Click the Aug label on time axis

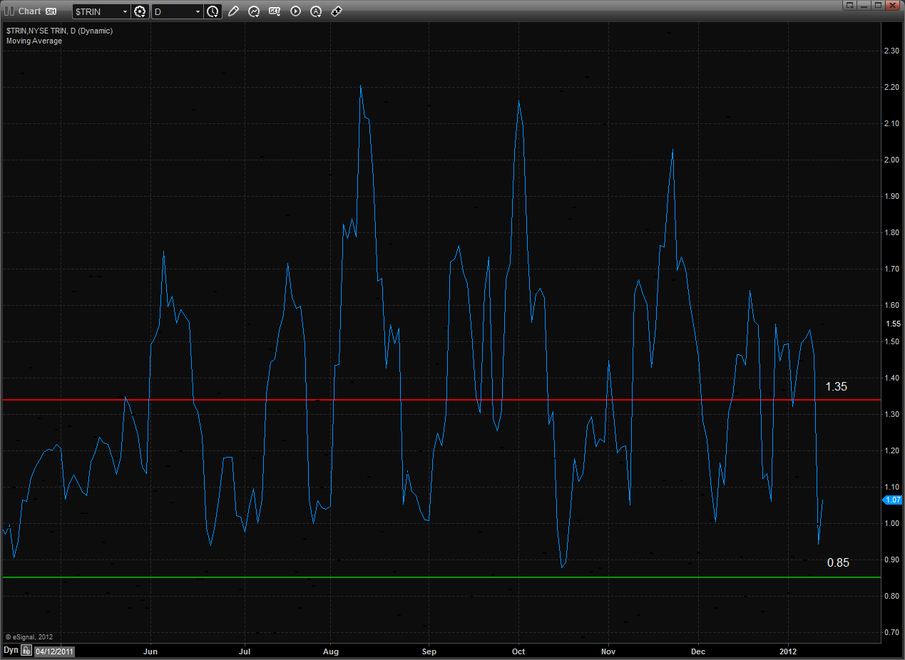(330, 651)
